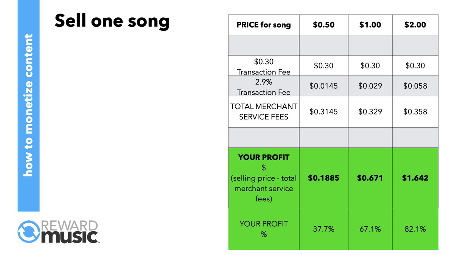Select the $0.1885 profit cell
The height and width of the screenshot is (255, 454).
point(323,178)
